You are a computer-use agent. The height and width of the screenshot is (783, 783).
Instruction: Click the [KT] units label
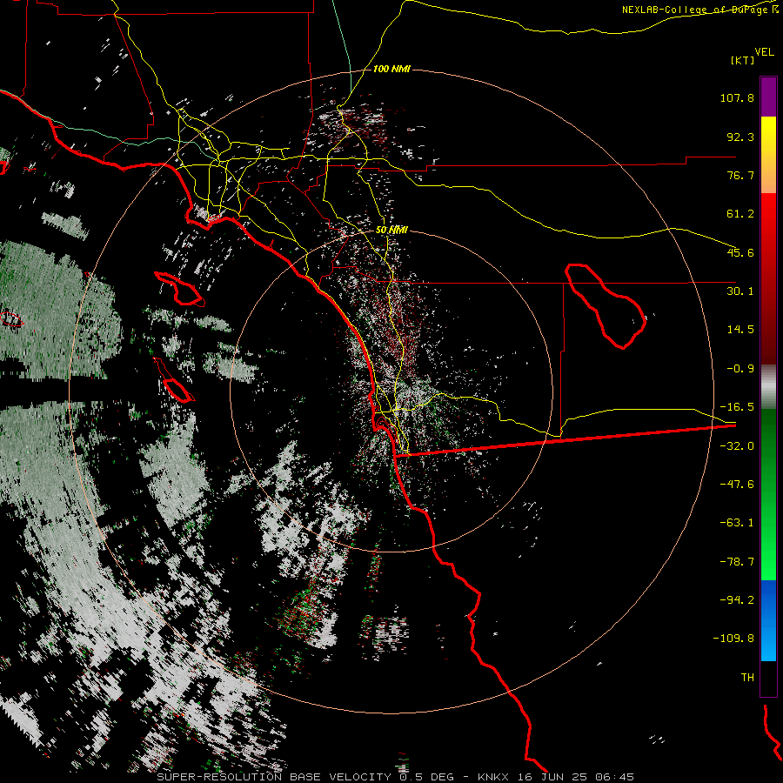pyautogui.click(x=743, y=60)
